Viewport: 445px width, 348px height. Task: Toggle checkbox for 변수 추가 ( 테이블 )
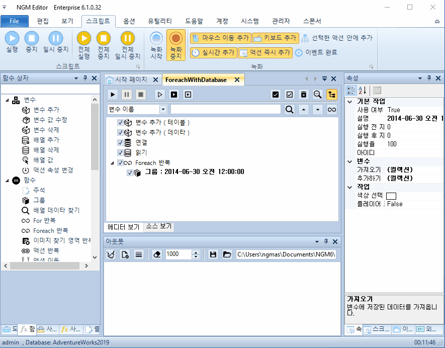click(x=120, y=122)
